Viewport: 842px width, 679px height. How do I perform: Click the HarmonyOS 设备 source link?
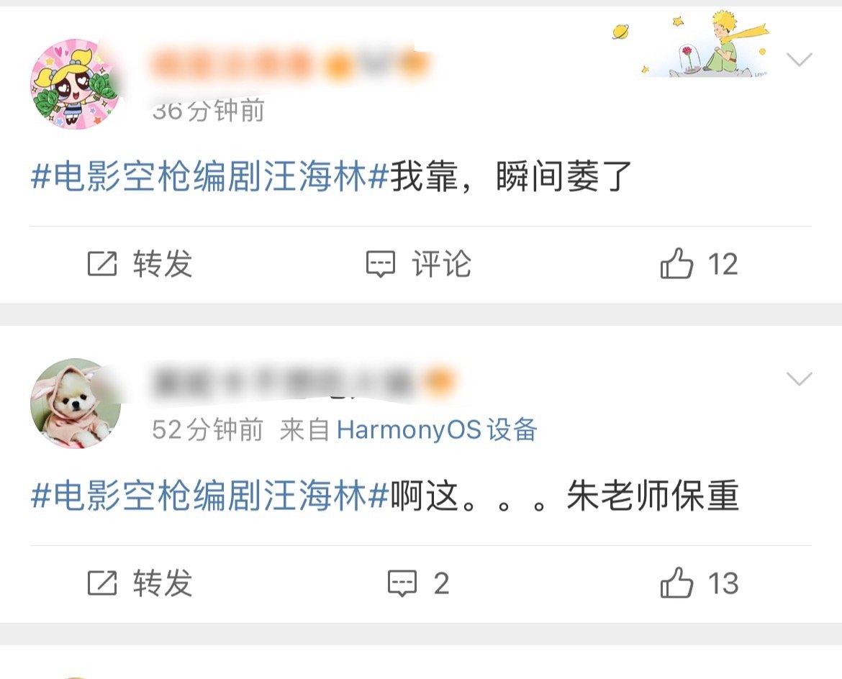[437, 430]
